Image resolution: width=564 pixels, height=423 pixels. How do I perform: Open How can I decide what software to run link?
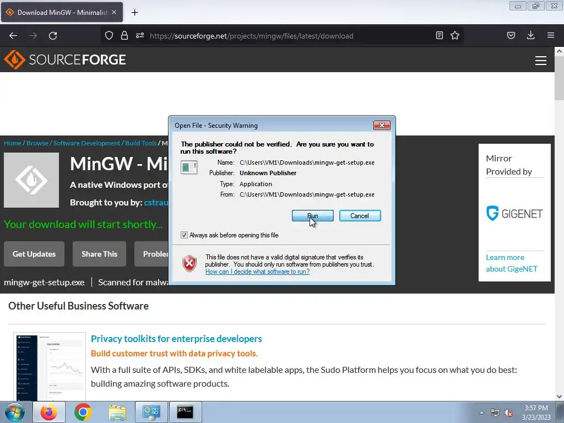257,272
